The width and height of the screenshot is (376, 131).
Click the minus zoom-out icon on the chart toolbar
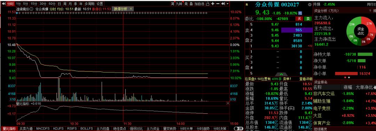(x=218, y=4)
